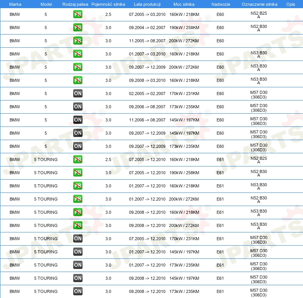Click the Oznaczenie silnika column header

[x=260, y=4]
